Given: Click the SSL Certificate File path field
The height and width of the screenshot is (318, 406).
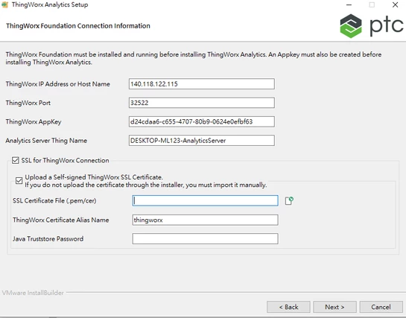Looking at the screenshot, I should (x=206, y=201).
